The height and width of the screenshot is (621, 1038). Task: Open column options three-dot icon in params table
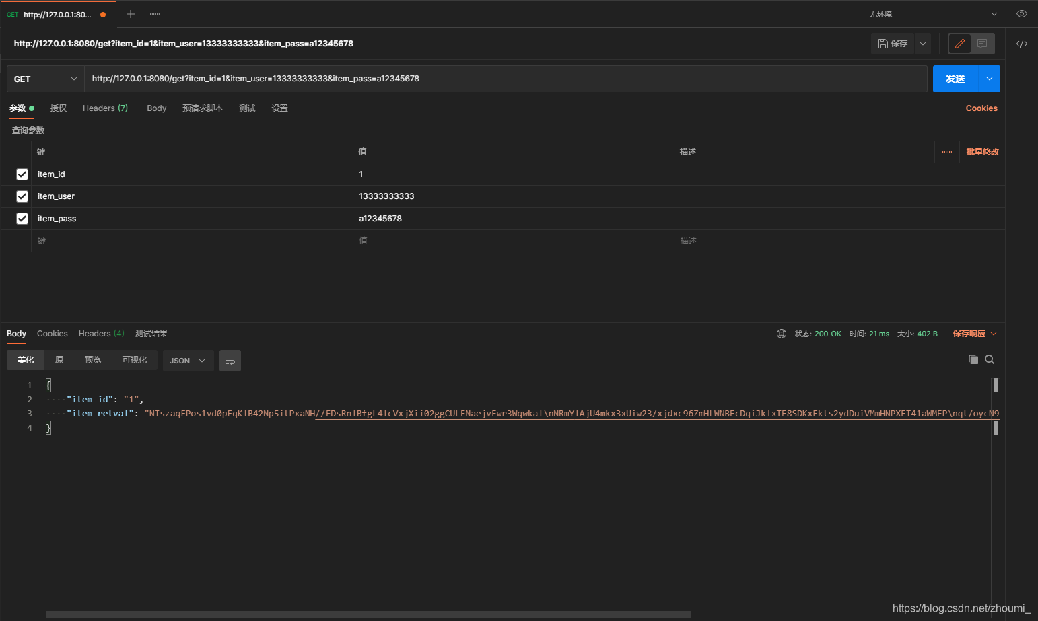coord(947,152)
